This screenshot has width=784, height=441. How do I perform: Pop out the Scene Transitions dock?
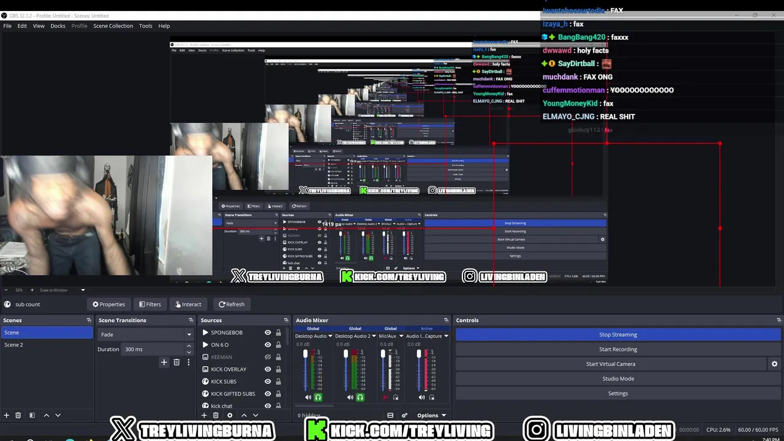click(191, 320)
